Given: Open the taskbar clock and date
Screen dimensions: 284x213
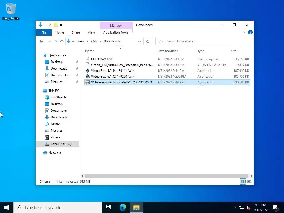Looking at the screenshot, I should [260, 207].
